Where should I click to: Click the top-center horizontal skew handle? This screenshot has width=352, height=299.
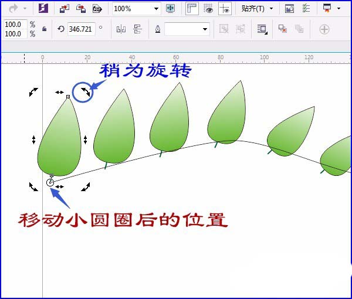(59, 92)
